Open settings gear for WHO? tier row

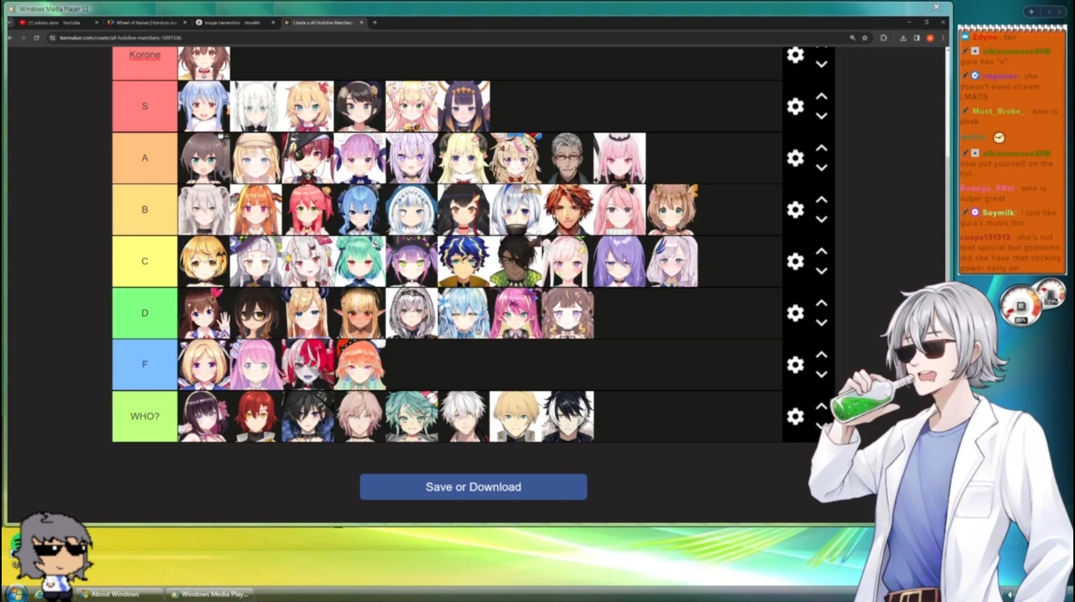[x=795, y=416]
